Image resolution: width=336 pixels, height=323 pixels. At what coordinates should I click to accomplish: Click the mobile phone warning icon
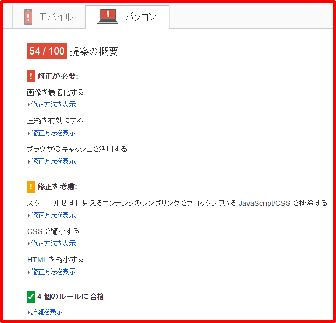28,17
